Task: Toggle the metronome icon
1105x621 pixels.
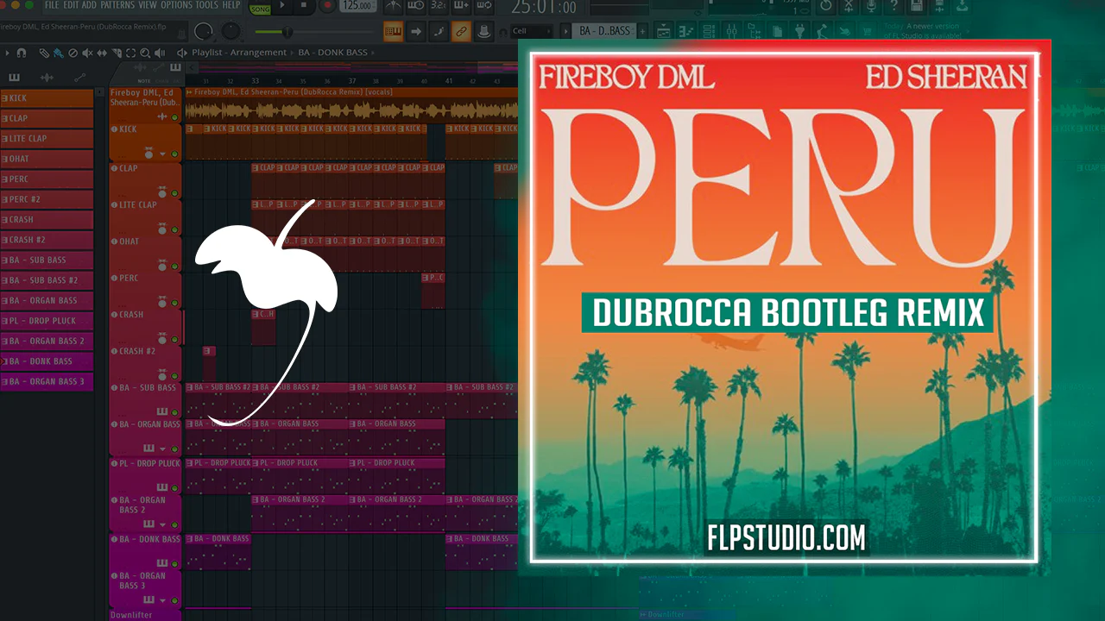Action: coord(393,6)
